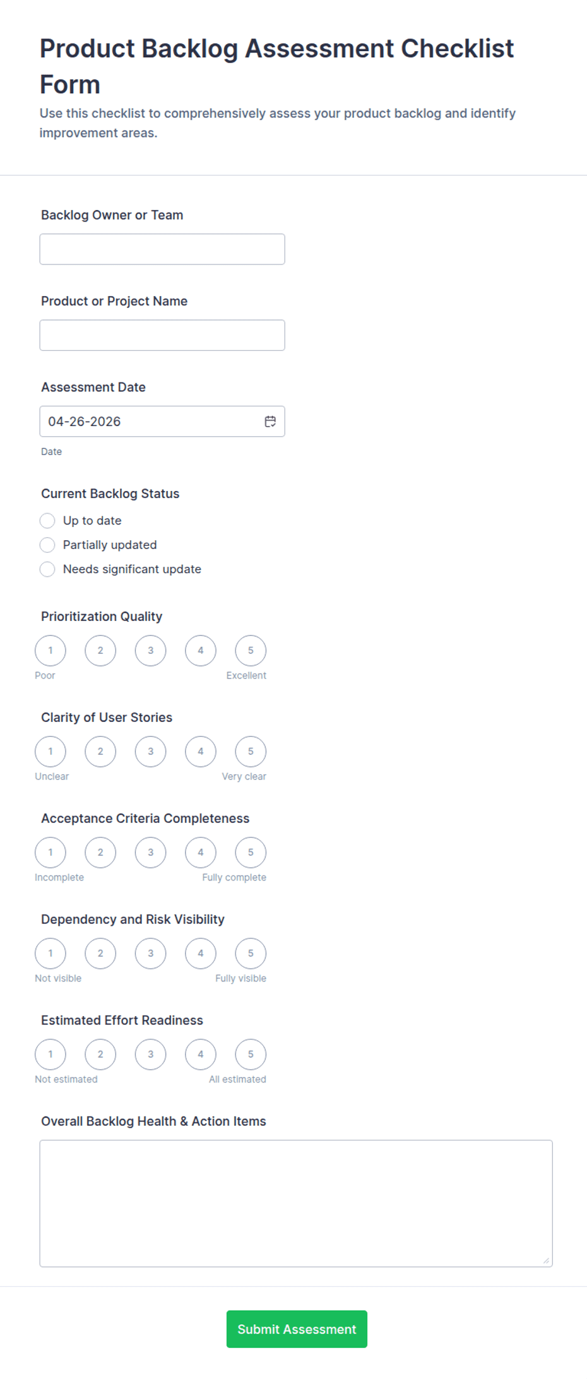Rate Acceptance Criteria Completeness as 2

pos(100,853)
